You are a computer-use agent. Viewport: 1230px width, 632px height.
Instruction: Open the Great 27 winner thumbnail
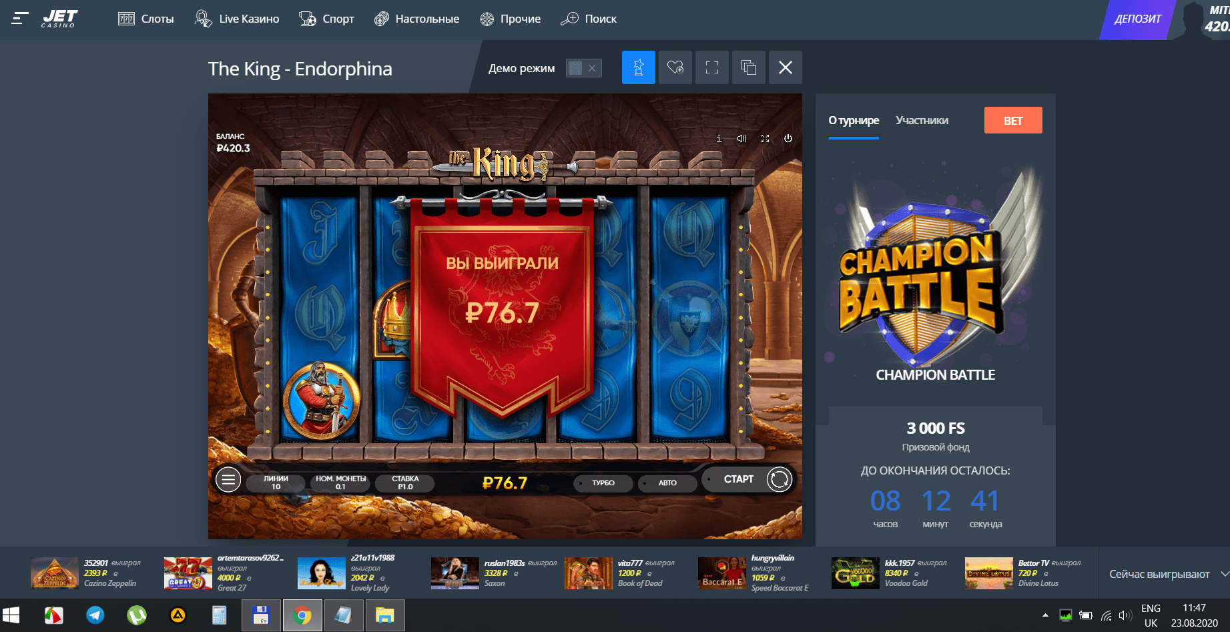pos(188,573)
